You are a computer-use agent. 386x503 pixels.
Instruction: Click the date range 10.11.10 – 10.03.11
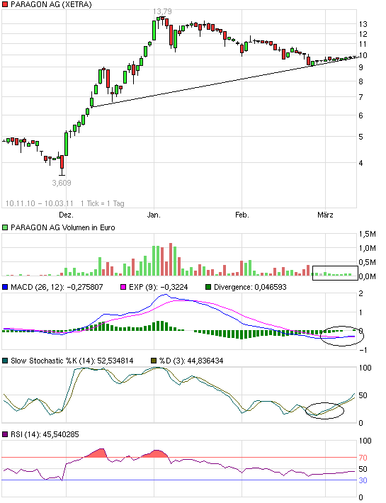click(x=40, y=203)
